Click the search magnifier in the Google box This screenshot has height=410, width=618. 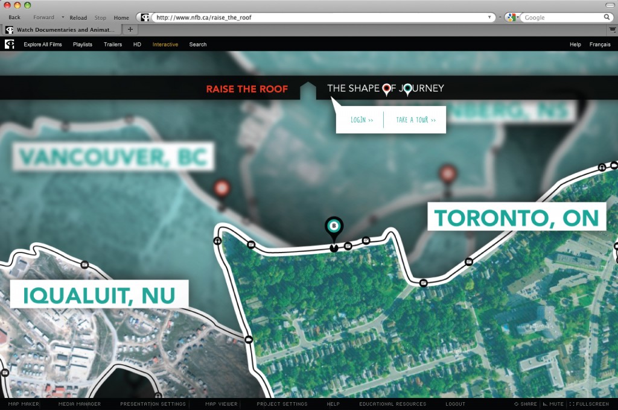[607, 17]
